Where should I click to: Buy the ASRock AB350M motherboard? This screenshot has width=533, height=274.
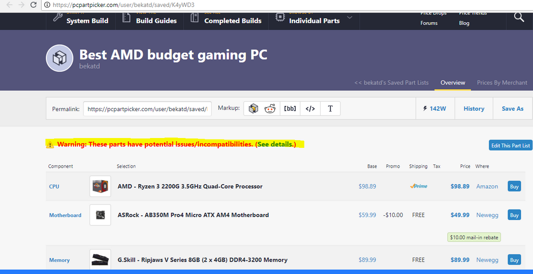pos(514,215)
